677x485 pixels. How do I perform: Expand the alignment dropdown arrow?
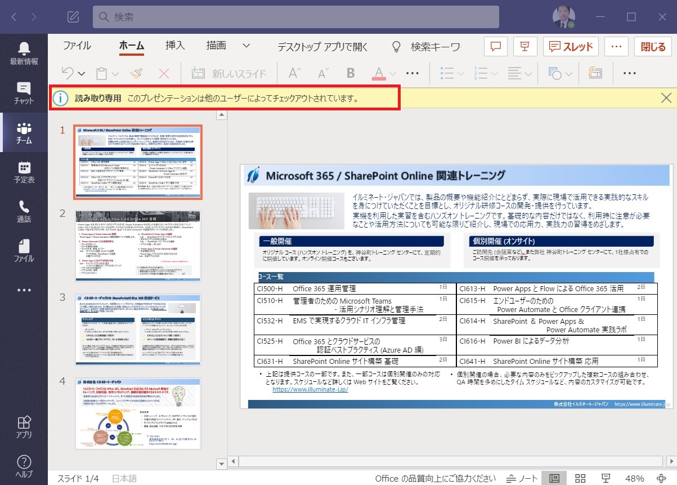pyautogui.click(x=528, y=74)
